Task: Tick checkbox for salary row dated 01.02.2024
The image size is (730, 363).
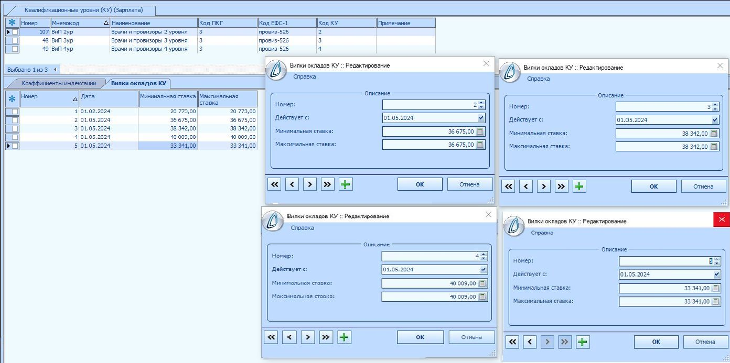Action: tap(15, 111)
